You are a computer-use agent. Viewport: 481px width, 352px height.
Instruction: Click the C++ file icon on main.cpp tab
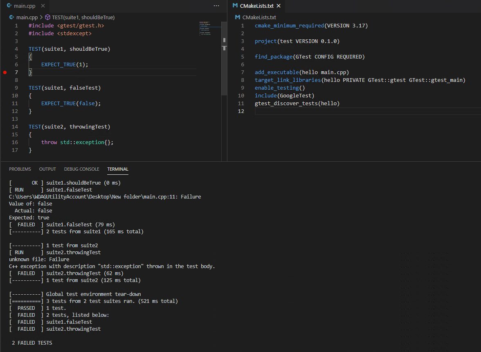click(x=9, y=6)
